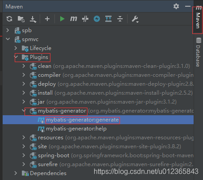Expand the site plugin
Screen dimensions: 203x180
[x=24, y=147]
